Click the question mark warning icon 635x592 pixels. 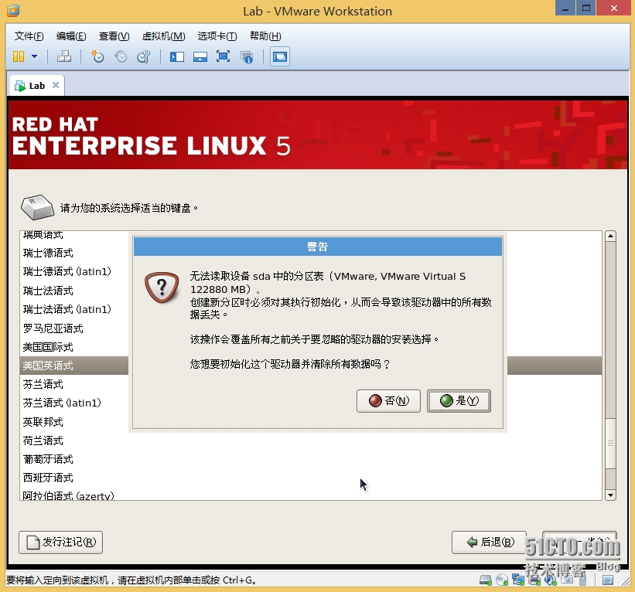coord(162,287)
